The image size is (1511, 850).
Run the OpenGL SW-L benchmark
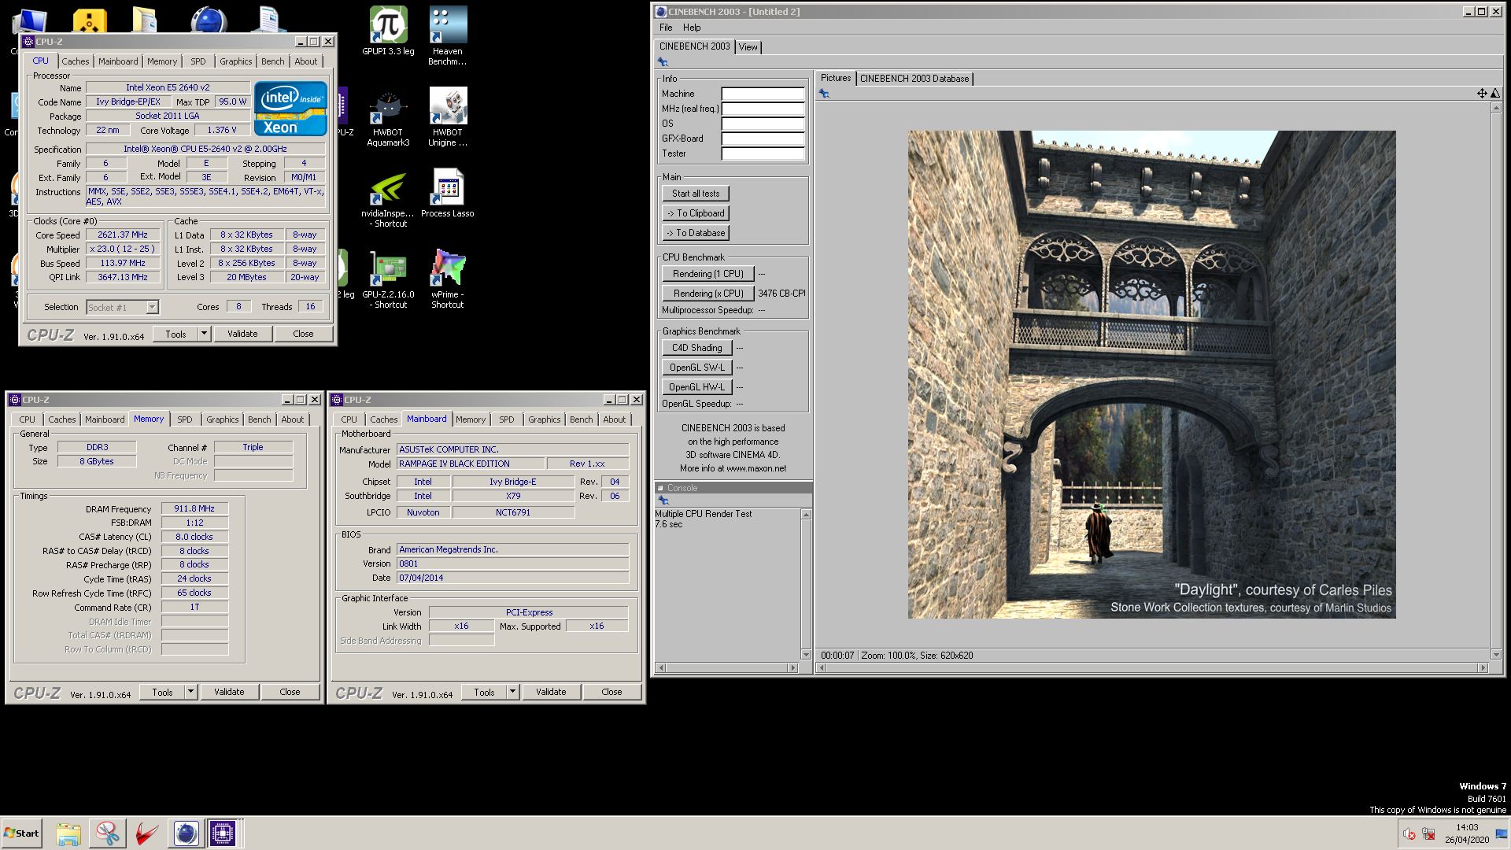click(697, 368)
